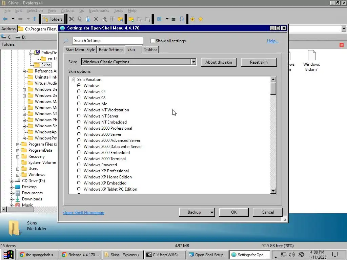Open Windows 8.skin7 file in Explorer++
This screenshot has width=347, height=260.
click(x=311, y=61)
